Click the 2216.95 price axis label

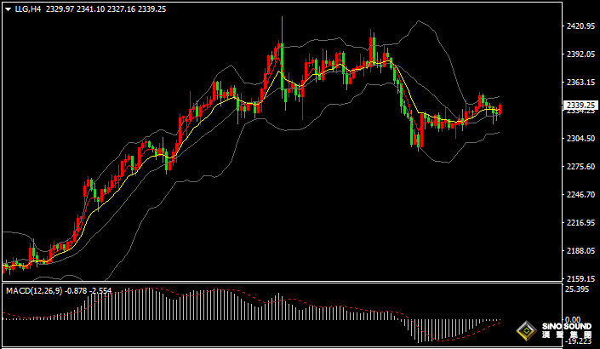coord(580,223)
